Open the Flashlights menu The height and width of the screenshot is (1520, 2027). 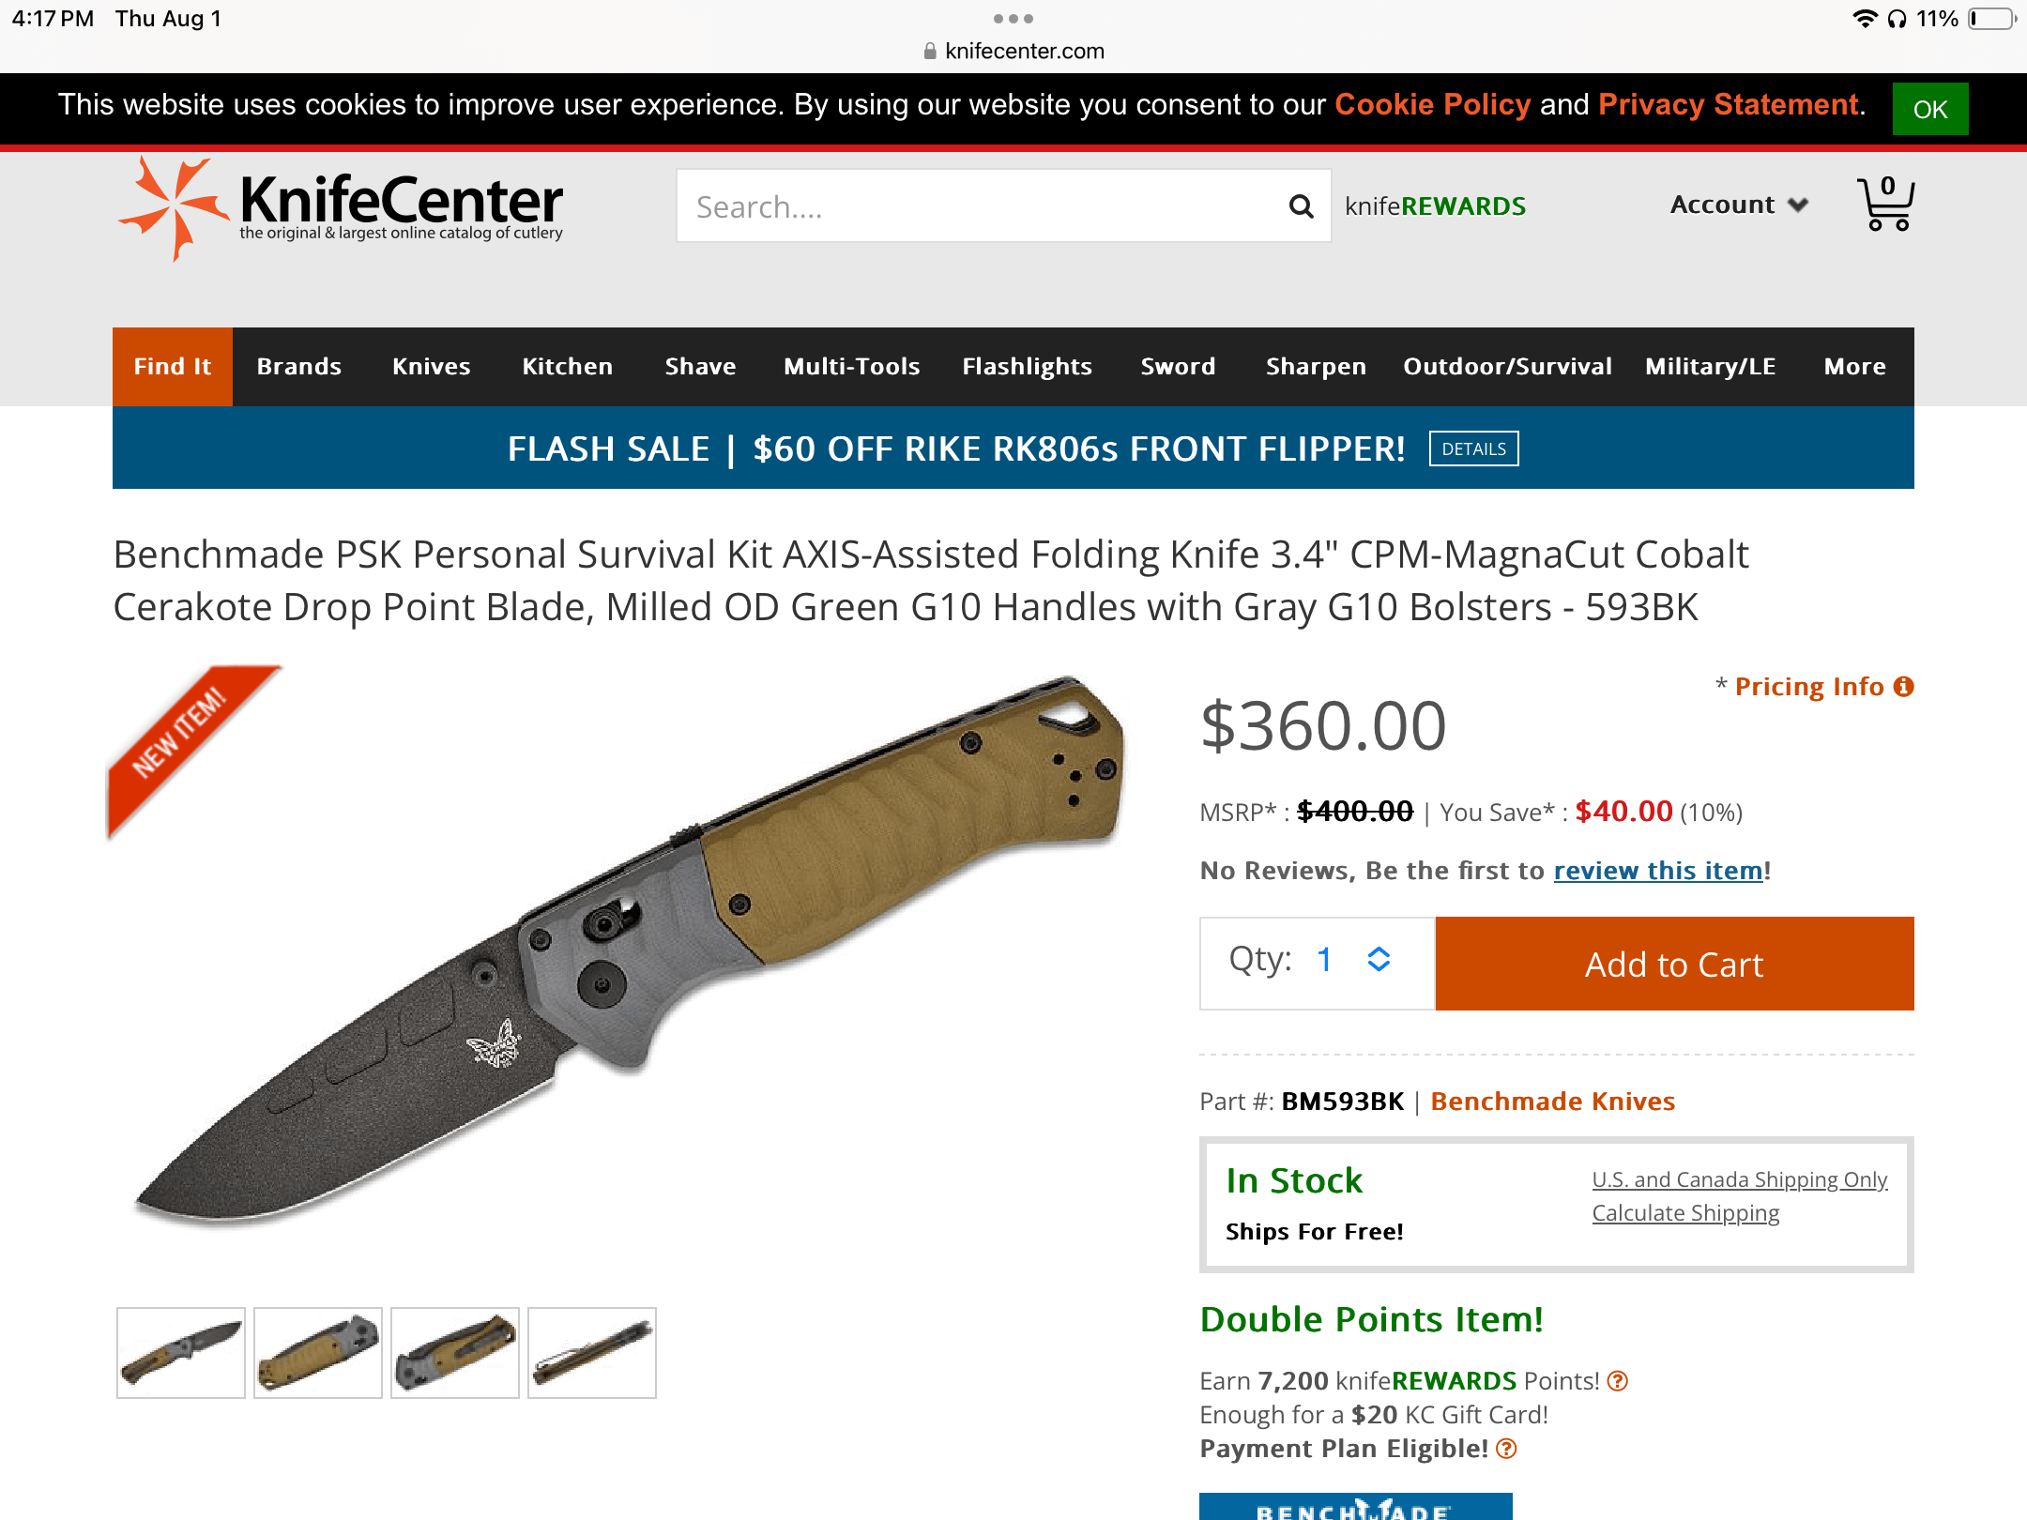click(x=1027, y=367)
